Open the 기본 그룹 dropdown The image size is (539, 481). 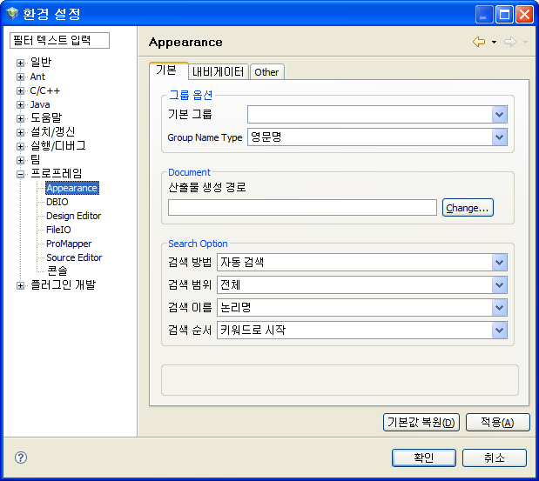[499, 114]
